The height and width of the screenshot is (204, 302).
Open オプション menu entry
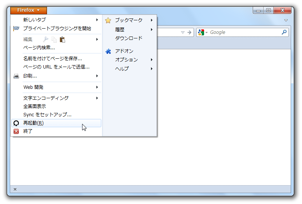[130, 60]
